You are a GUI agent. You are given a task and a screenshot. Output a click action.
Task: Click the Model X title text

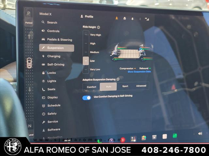click(x=45, y=14)
